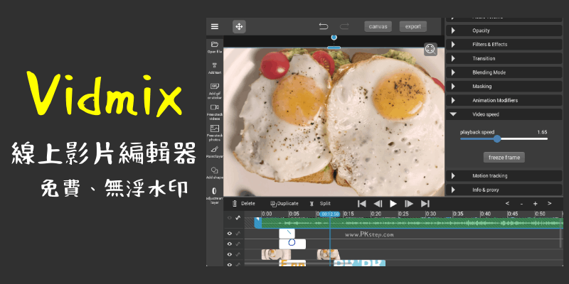Split the clip at playhead
The height and width of the screenshot is (284, 569).
tap(320, 204)
